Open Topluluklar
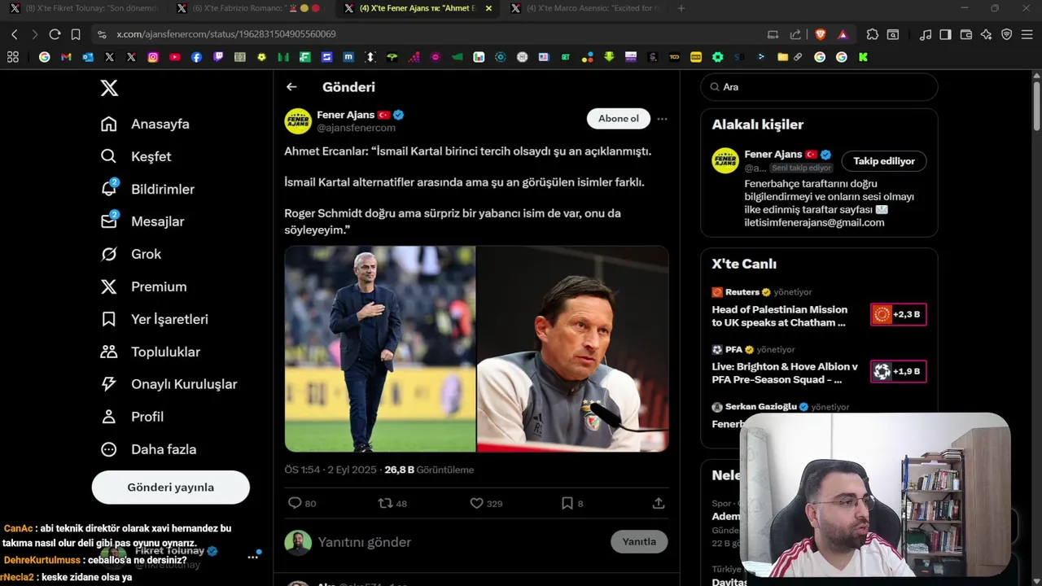This screenshot has height=586, width=1042. [x=149, y=352]
